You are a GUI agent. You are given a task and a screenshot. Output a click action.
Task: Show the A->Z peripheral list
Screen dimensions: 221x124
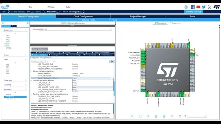tap(14, 26)
